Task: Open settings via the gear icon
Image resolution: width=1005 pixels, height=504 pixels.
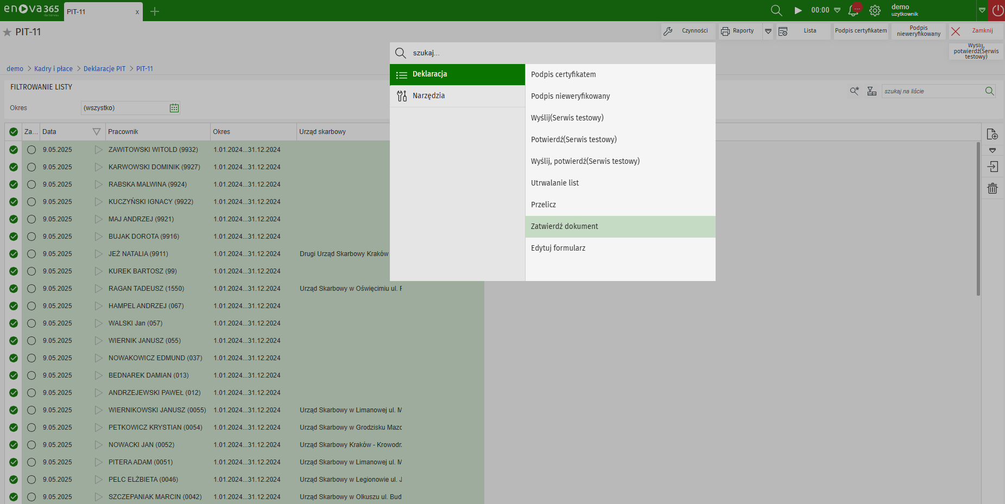Action: (x=875, y=10)
